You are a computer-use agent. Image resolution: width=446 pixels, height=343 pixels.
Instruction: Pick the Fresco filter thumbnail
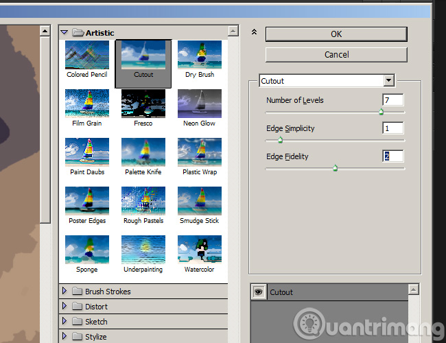143,104
